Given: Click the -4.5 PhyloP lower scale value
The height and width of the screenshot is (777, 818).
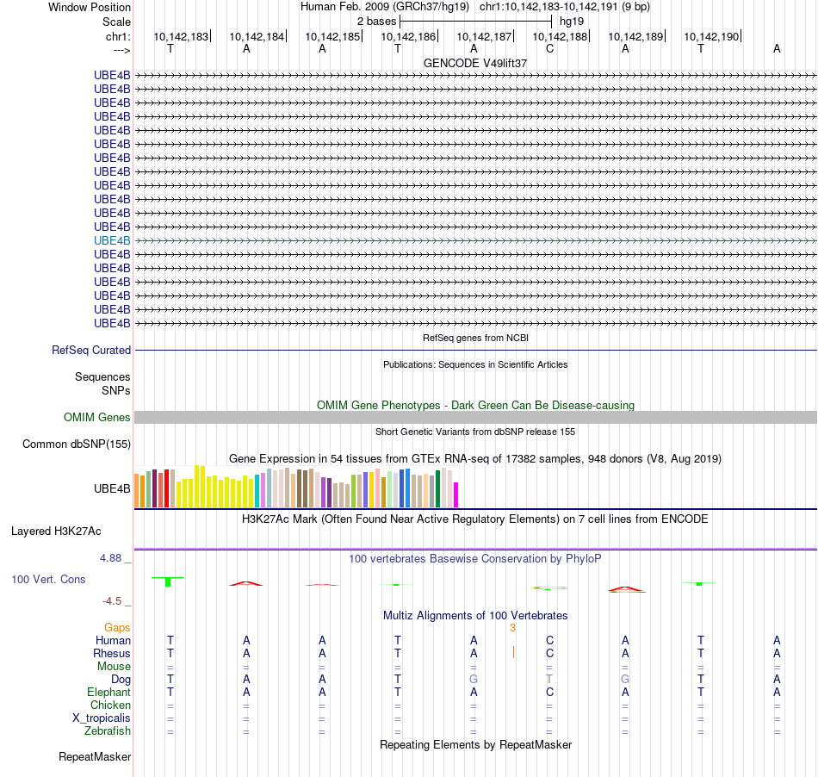Looking at the screenshot, I should [x=112, y=601].
